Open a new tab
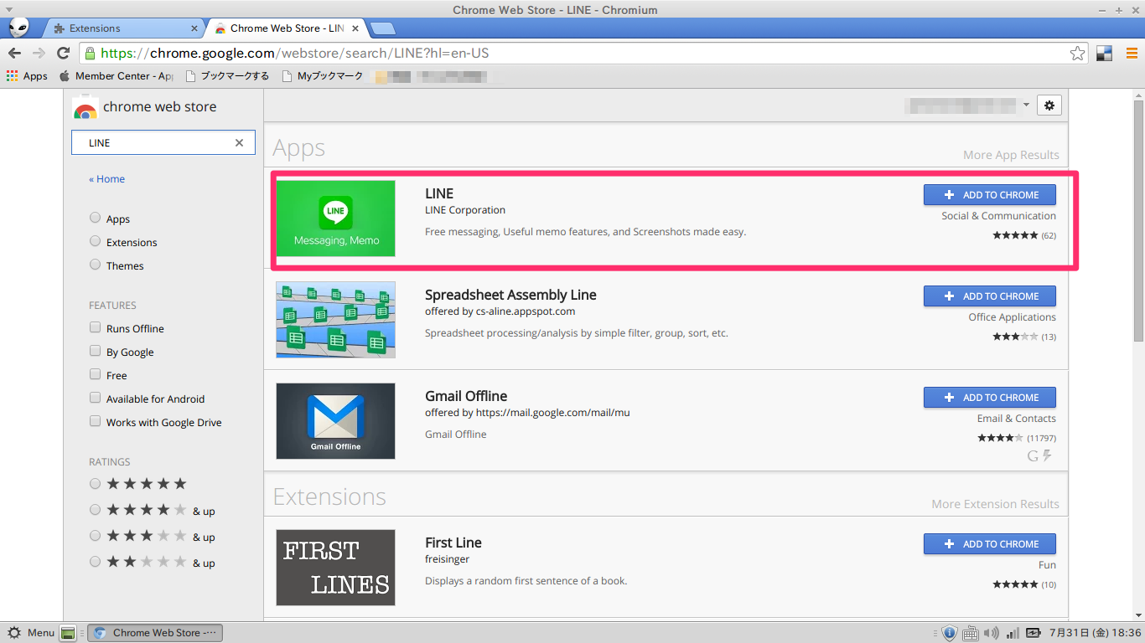1145x643 pixels. click(383, 28)
